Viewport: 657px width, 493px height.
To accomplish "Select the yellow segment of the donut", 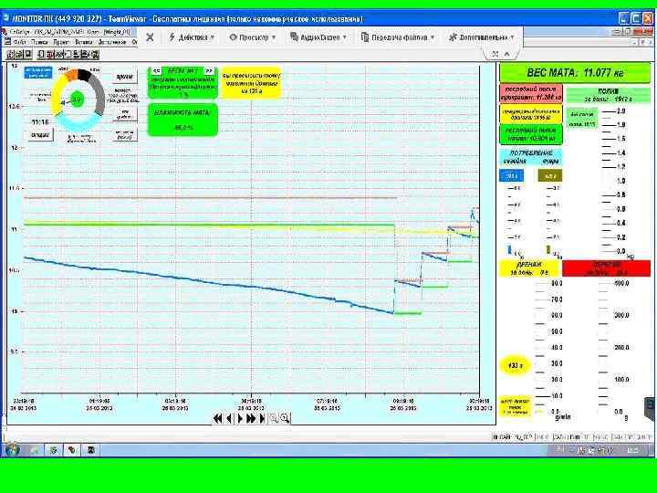I will click(57, 94).
